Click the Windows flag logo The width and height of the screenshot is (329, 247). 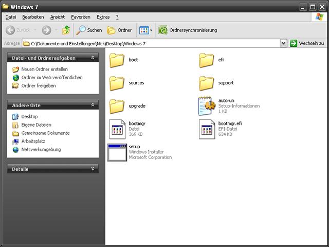click(319, 17)
